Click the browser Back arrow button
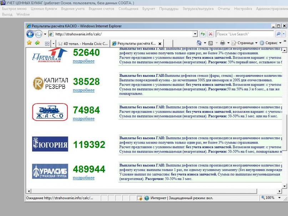Screen dimensions: 288x216 point(30,34)
